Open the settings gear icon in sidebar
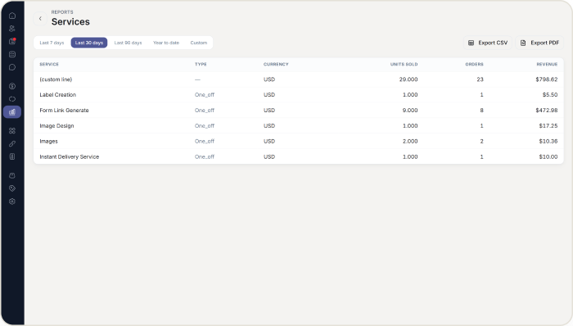 [12, 201]
